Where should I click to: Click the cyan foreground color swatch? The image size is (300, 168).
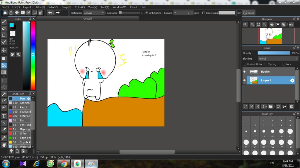[12, 25]
